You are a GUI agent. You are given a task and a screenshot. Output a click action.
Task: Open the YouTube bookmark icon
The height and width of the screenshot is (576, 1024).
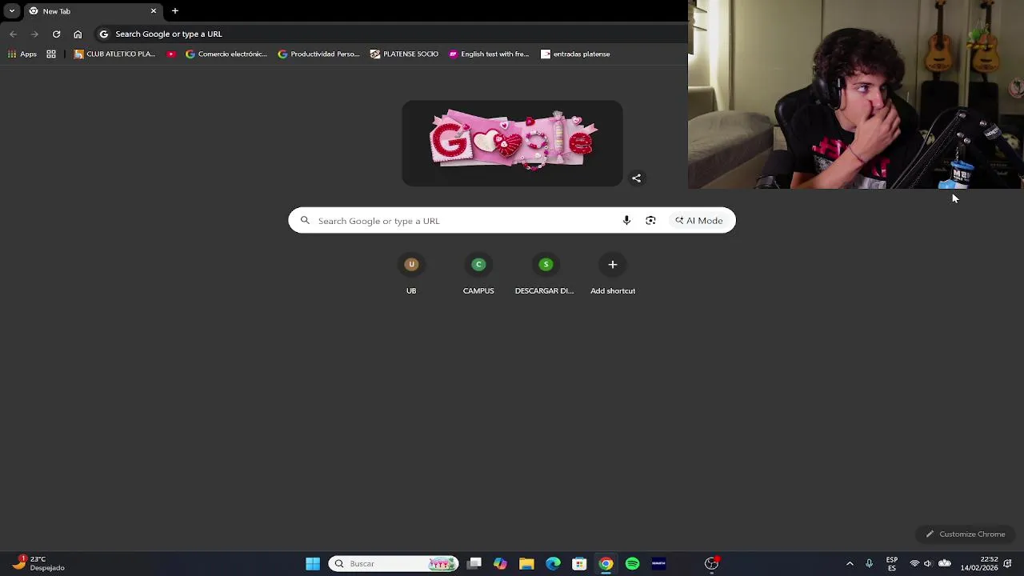[x=171, y=54]
